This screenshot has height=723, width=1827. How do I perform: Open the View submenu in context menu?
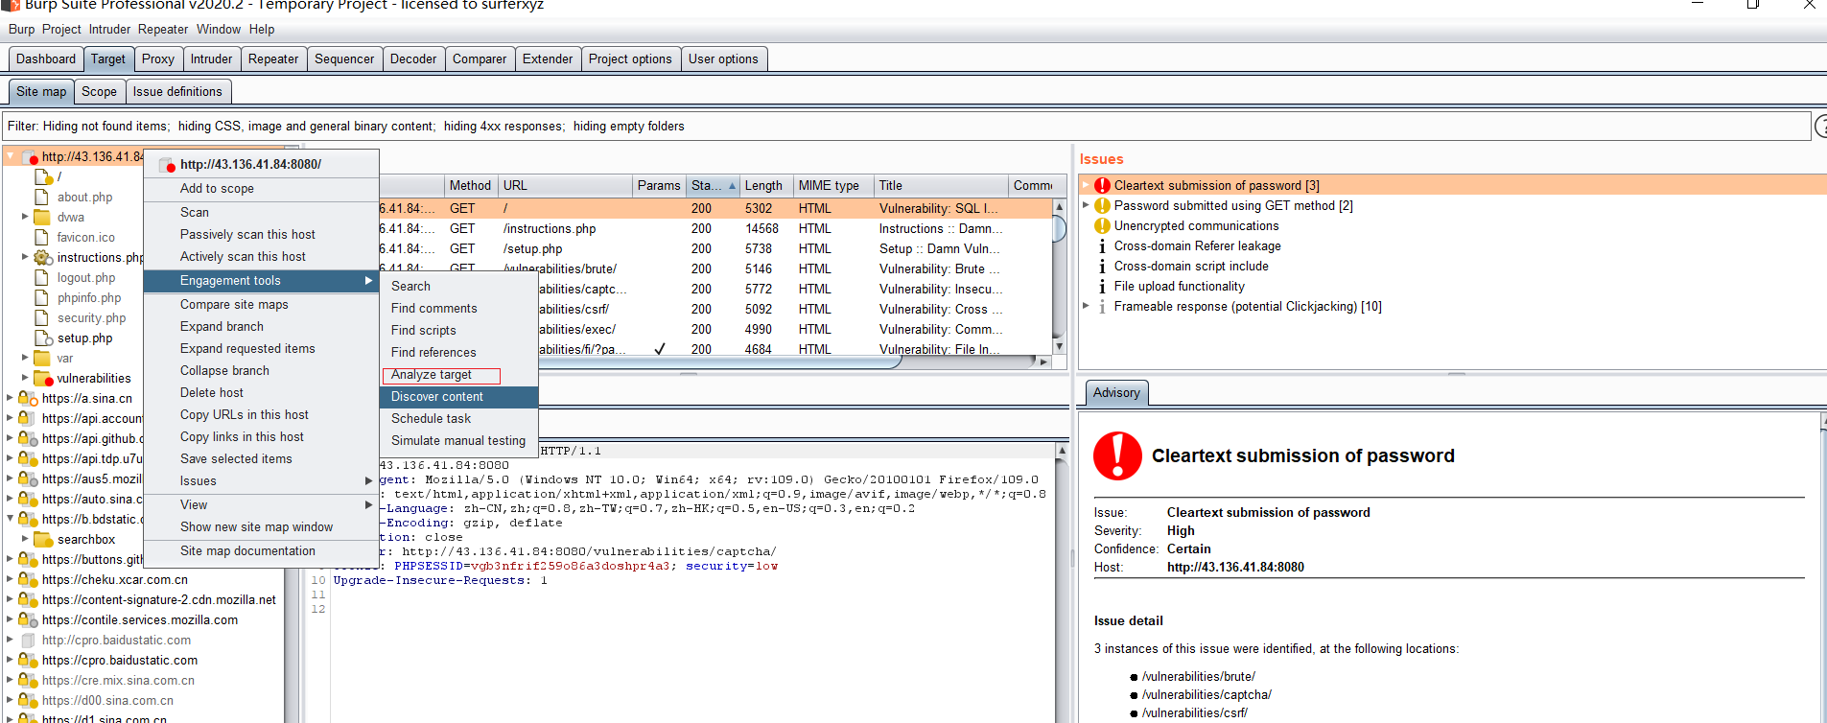click(x=261, y=504)
